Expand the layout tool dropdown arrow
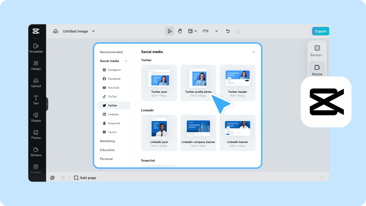 pyautogui.click(x=196, y=31)
